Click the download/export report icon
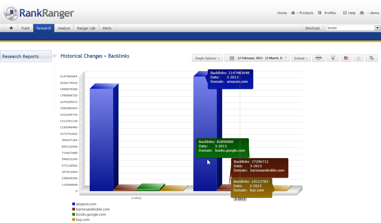This screenshot has width=381, height=223. tap(333, 58)
